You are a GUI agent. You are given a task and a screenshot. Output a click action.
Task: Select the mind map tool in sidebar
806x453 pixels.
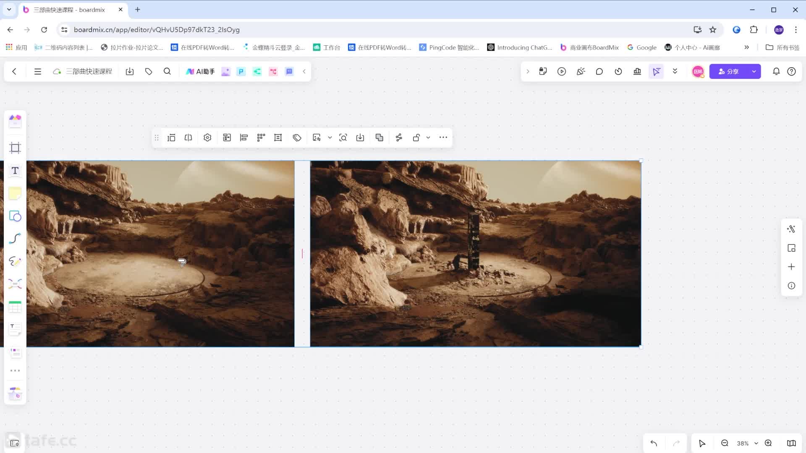pyautogui.click(x=15, y=284)
